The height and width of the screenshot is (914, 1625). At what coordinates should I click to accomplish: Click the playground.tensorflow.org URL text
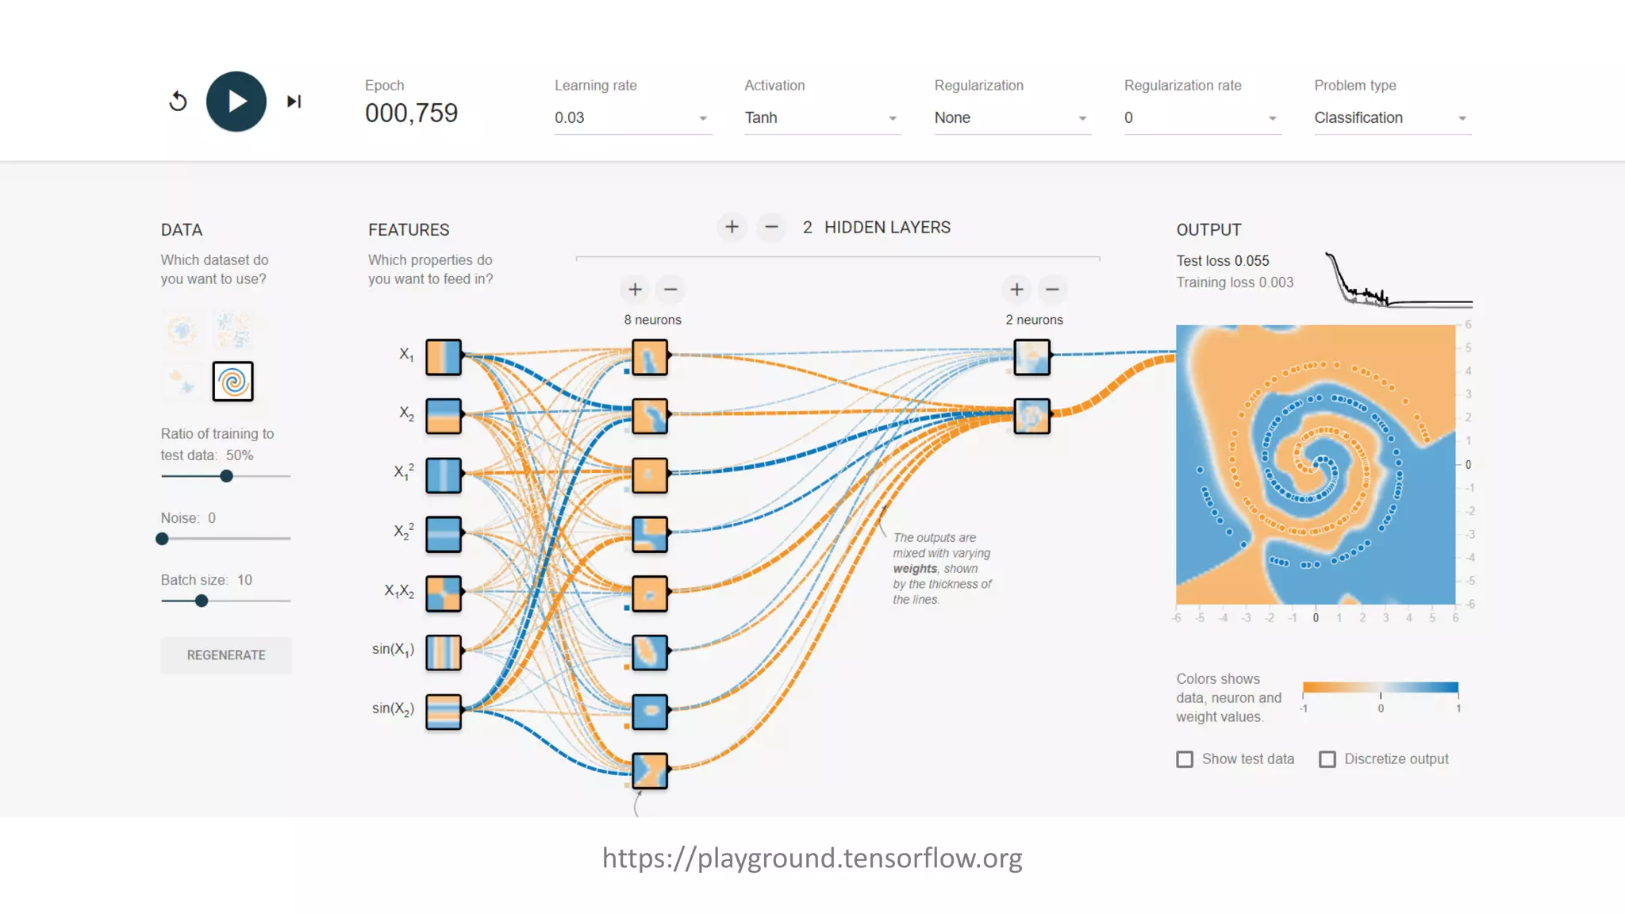pos(812,858)
